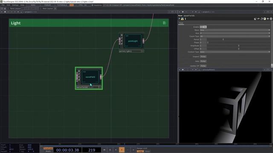This screenshot has width=273, height=153.
Task: Click the top flag icon on pointLight1 node
Action: click(122, 35)
